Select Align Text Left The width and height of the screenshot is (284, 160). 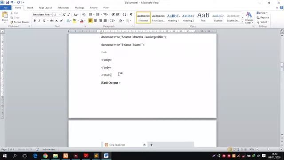click(x=91, y=21)
